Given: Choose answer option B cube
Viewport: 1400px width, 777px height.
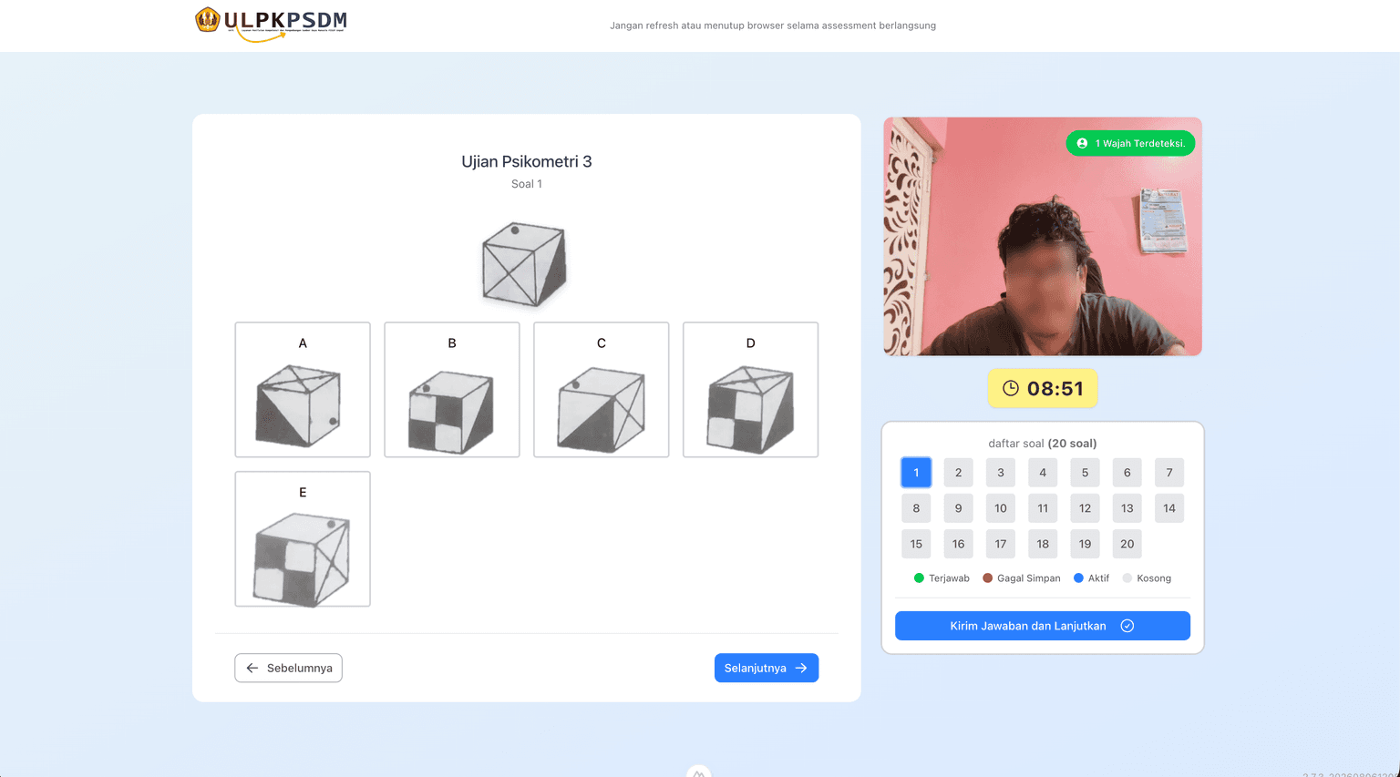Looking at the screenshot, I should (x=452, y=390).
